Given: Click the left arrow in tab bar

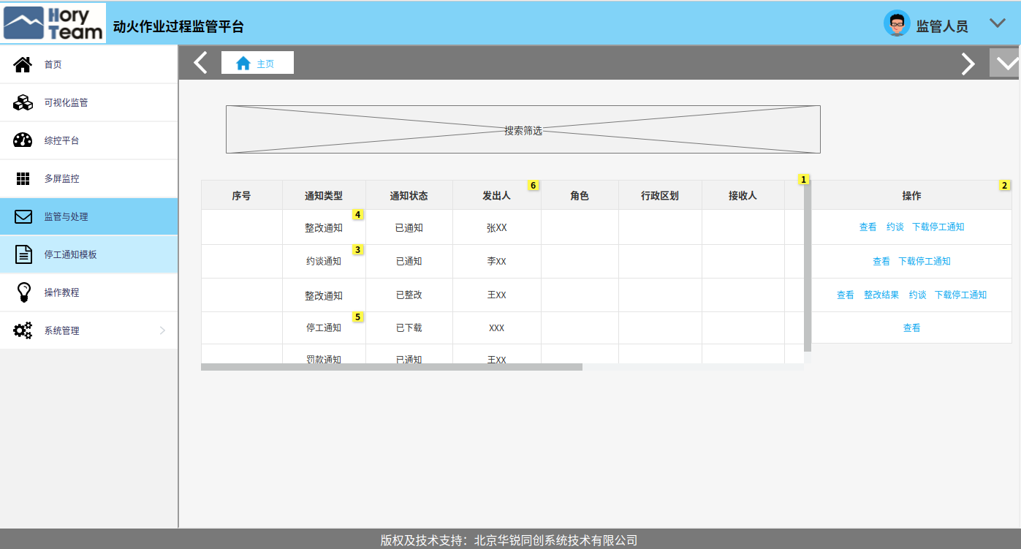Looking at the screenshot, I should pos(200,63).
